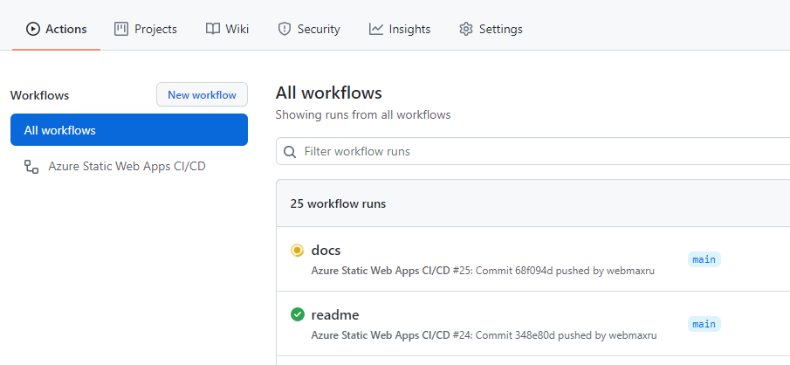This screenshot has width=790, height=365.
Task: Open the Insights tab
Action: [x=400, y=29]
